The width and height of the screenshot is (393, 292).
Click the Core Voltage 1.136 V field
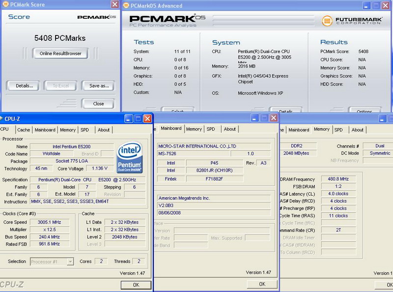[100, 168]
